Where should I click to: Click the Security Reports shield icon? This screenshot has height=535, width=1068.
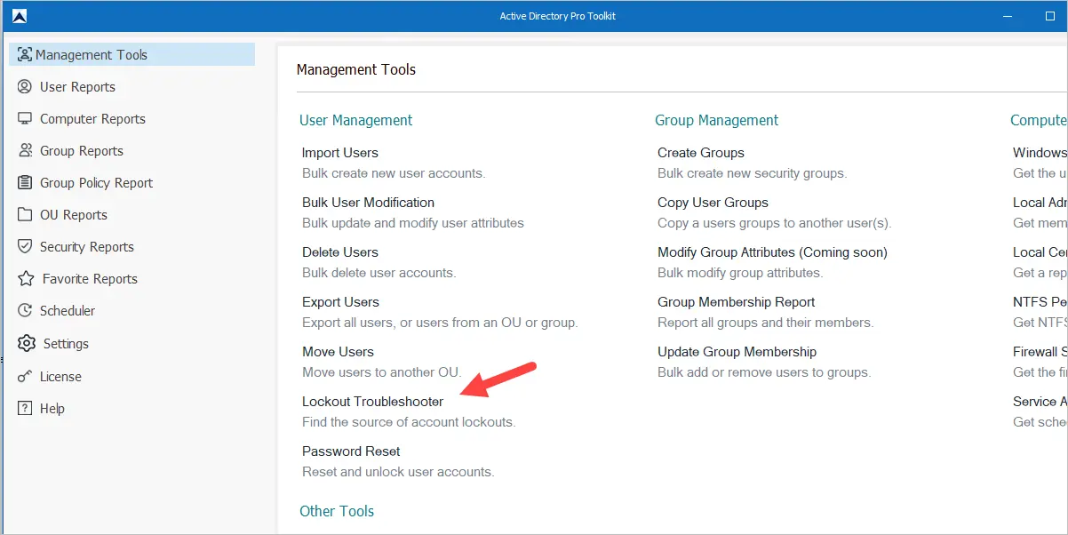[x=25, y=246]
